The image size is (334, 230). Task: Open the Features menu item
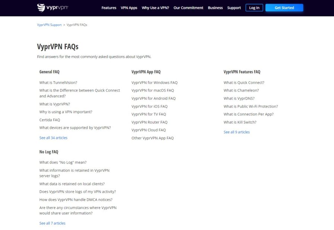click(x=109, y=8)
